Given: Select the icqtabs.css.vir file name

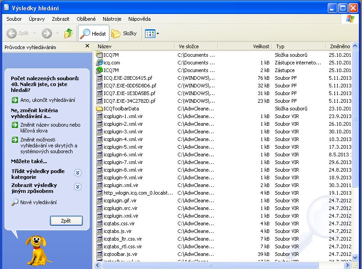Looking at the screenshot, I should coord(119,223).
